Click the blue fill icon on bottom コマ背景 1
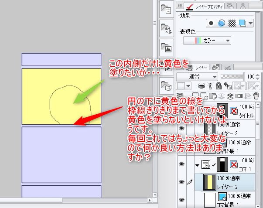This screenshot has height=208, width=263. point(222,197)
